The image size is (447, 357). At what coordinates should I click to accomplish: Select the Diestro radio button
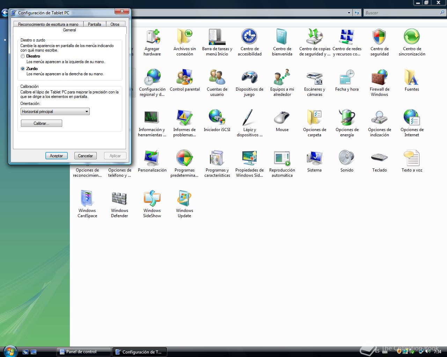pyautogui.click(x=23, y=56)
